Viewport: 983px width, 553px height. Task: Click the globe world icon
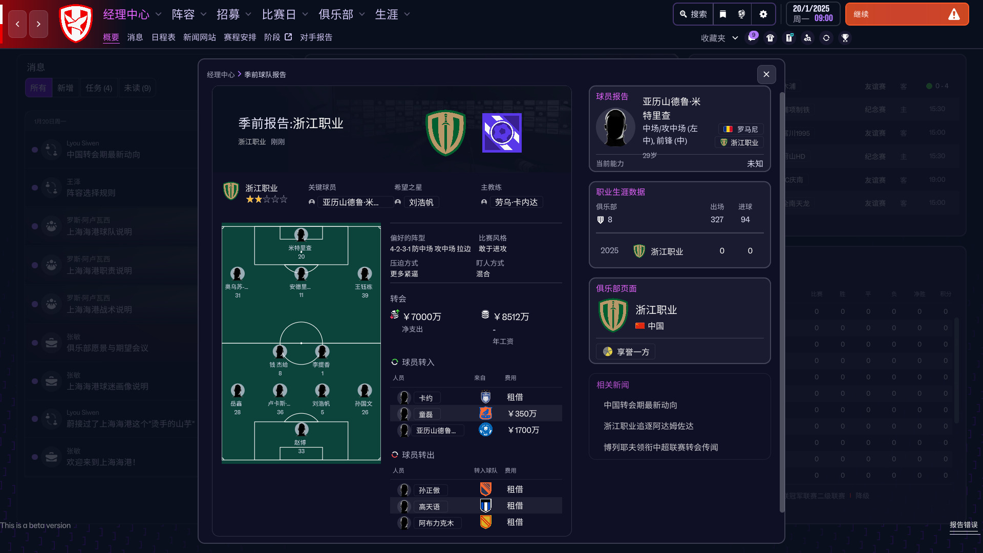click(x=742, y=14)
